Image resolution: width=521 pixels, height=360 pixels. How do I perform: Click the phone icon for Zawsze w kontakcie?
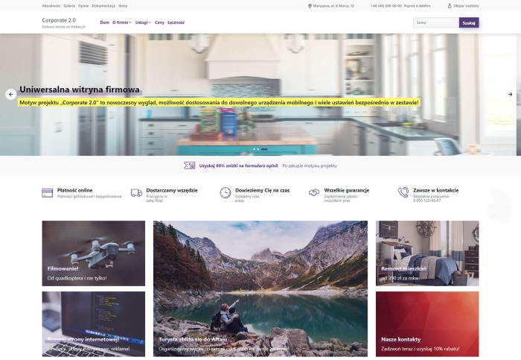click(403, 192)
